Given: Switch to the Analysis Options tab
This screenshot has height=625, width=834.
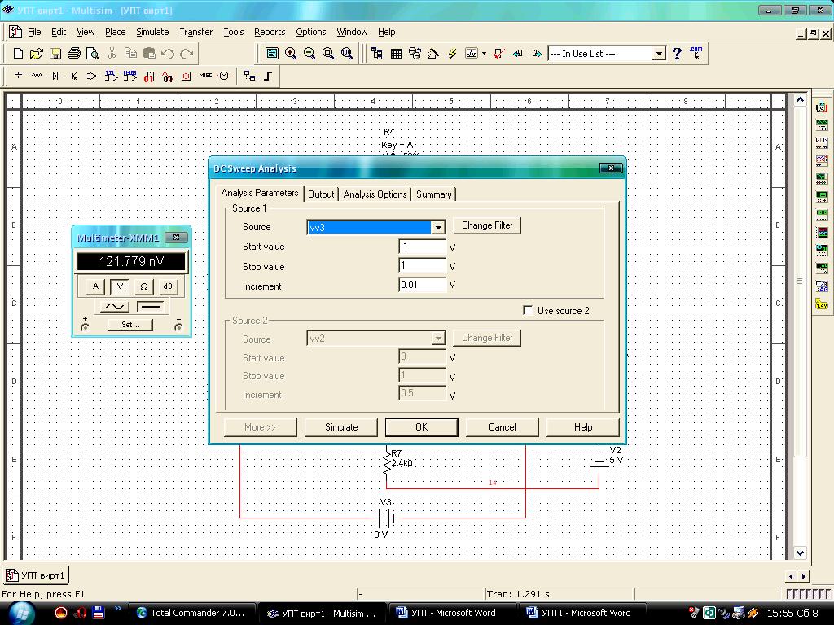Looking at the screenshot, I should (x=375, y=194).
